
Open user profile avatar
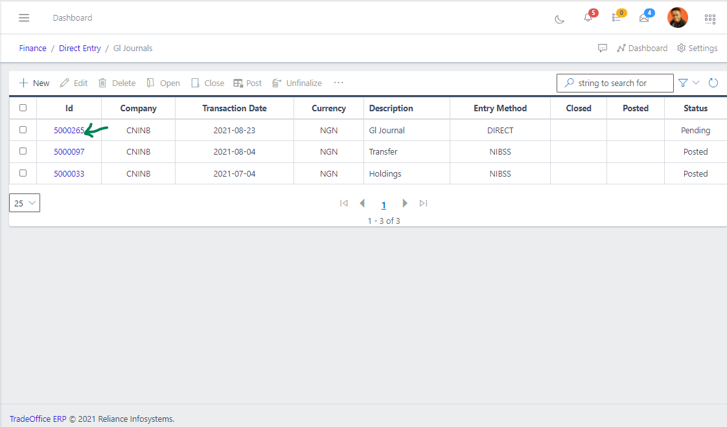point(677,17)
